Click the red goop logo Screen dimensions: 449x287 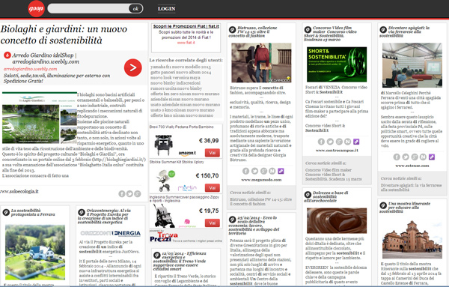(x=36, y=8)
